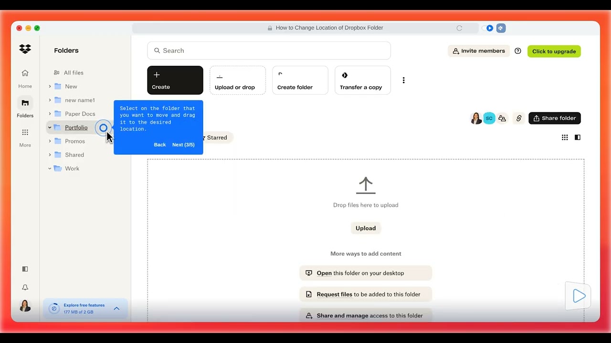Click the SC member avatar

489,118
